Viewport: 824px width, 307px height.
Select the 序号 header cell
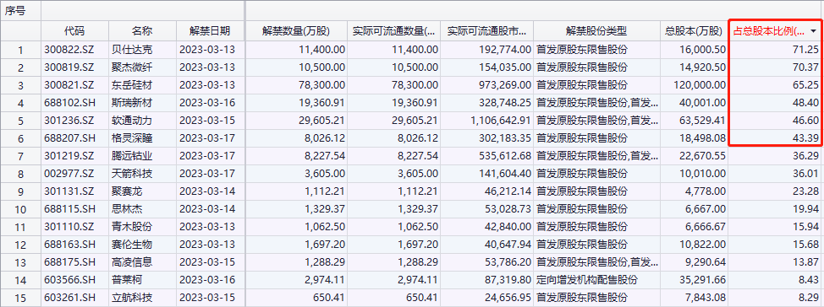pyautogui.click(x=14, y=11)
